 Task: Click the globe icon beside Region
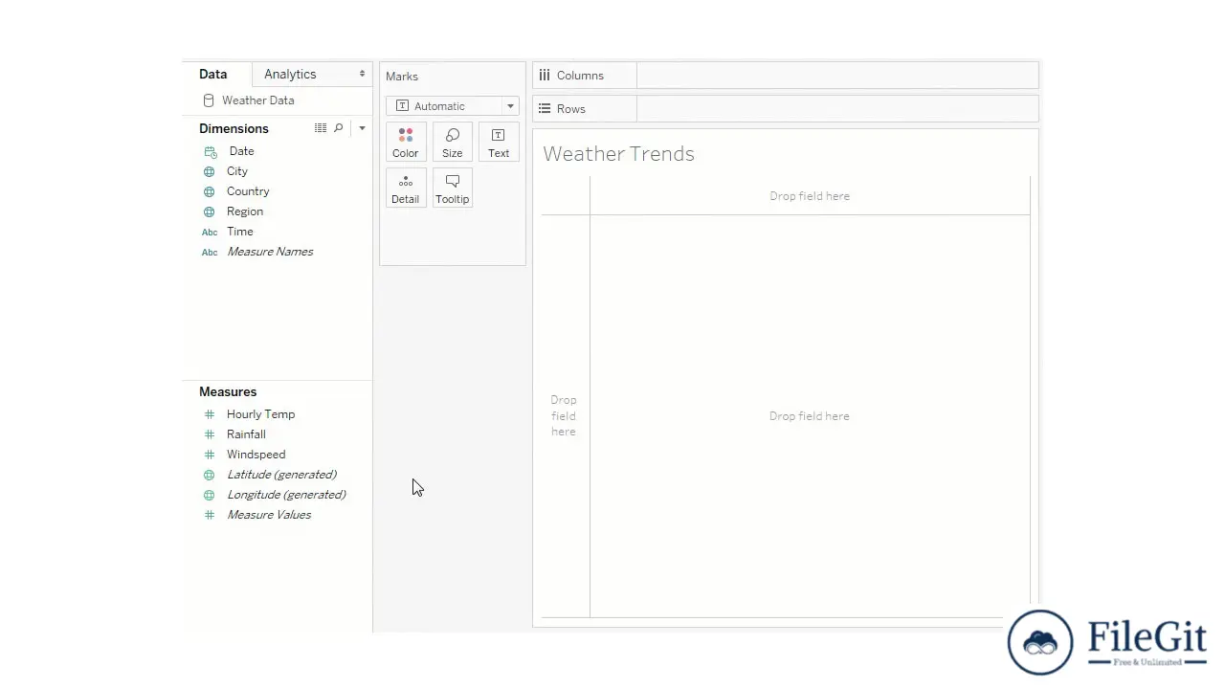tap(209, 211)
